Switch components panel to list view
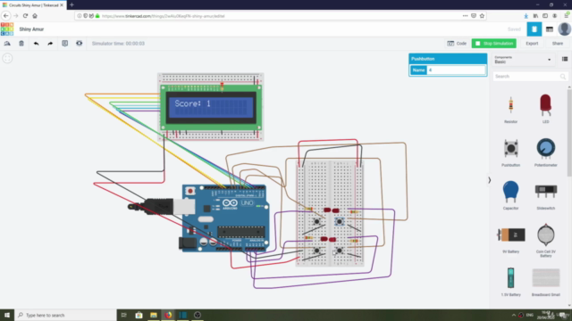The height and width of the screenshot is (321, 572). (x=565, y=59)
